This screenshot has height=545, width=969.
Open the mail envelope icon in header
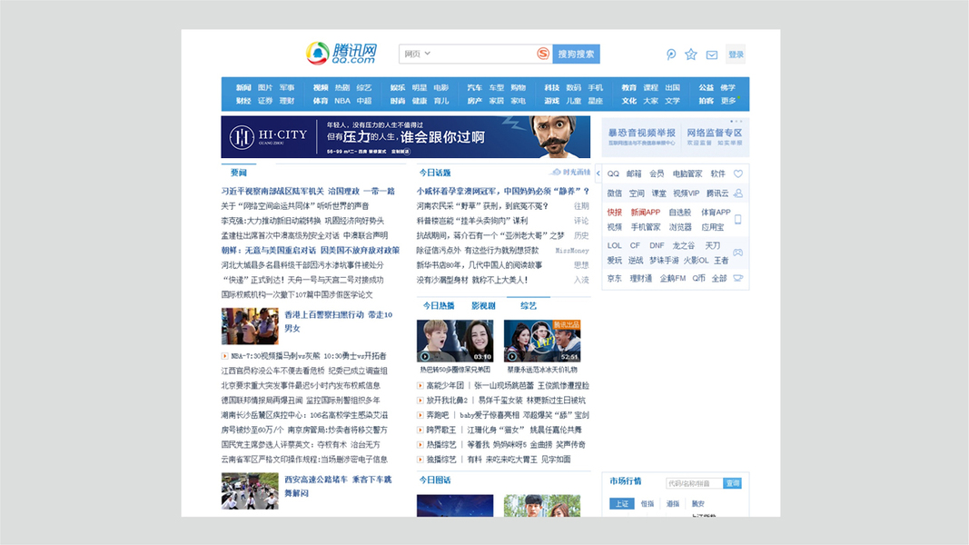point(712,55)
